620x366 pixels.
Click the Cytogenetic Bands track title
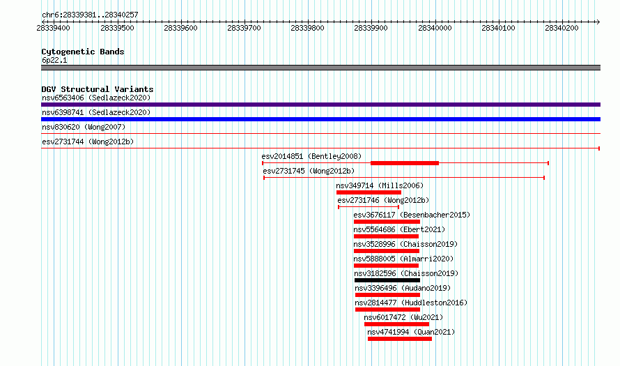(83, 52)
